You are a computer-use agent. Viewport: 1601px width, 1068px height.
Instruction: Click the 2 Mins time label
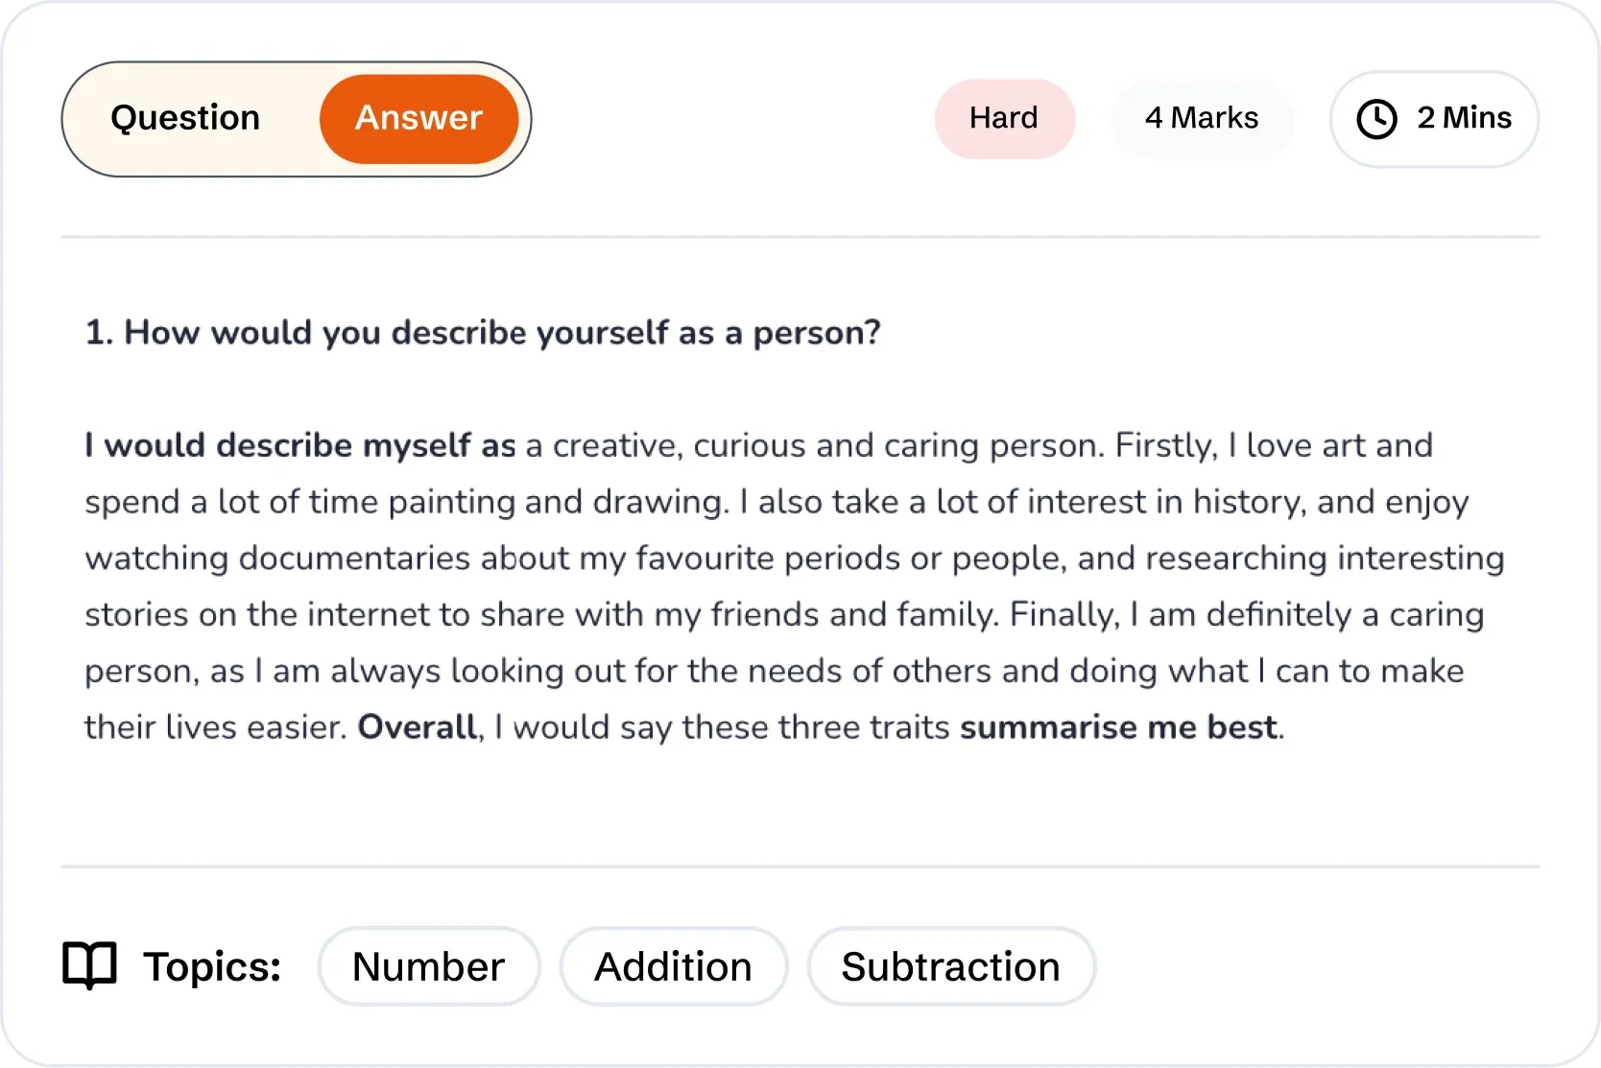(1464, 118)
